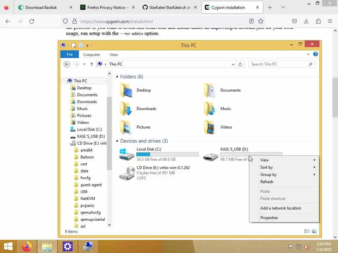Screen dimensions: 338x253
Task: Open recent locations dropdown arrow
Action: [x=84, y=64]
